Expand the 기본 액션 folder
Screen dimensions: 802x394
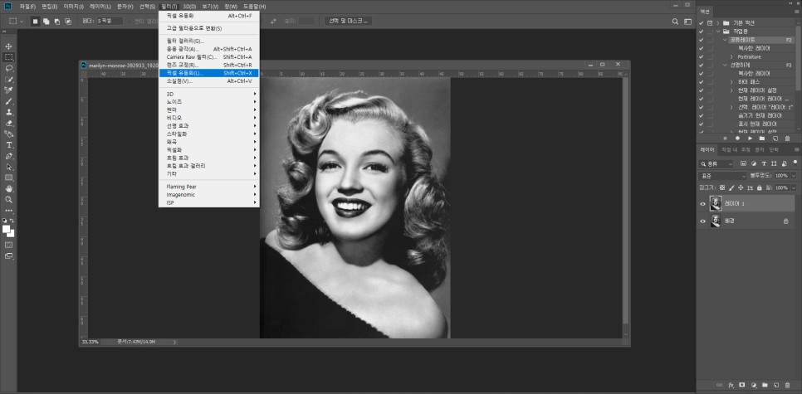pyautogui.click(x=718, y=23)
